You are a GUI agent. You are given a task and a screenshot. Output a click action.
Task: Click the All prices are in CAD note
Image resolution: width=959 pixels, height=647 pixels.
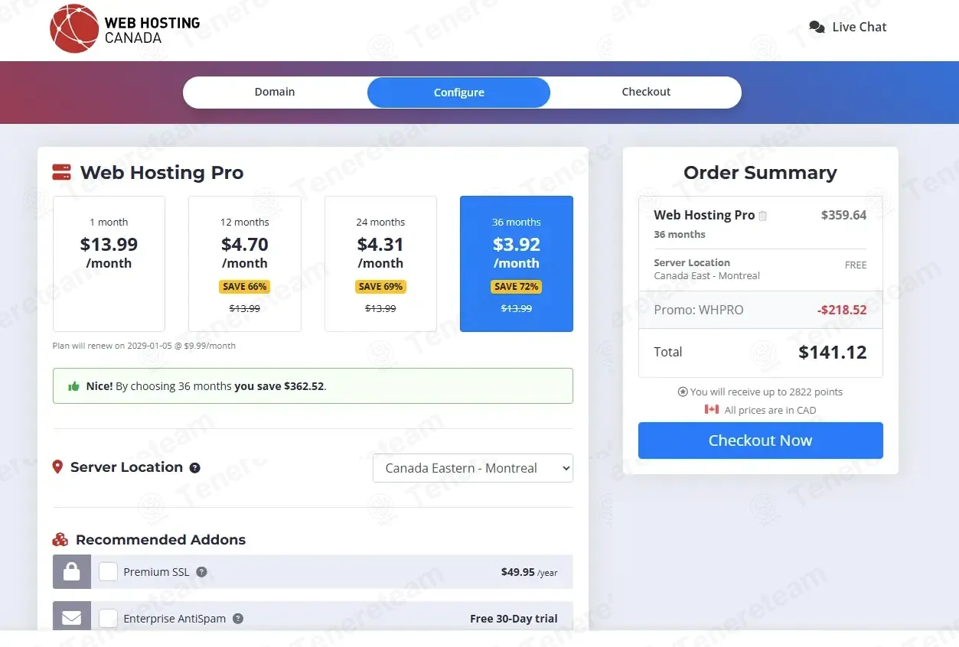click(x=770, y=410)
